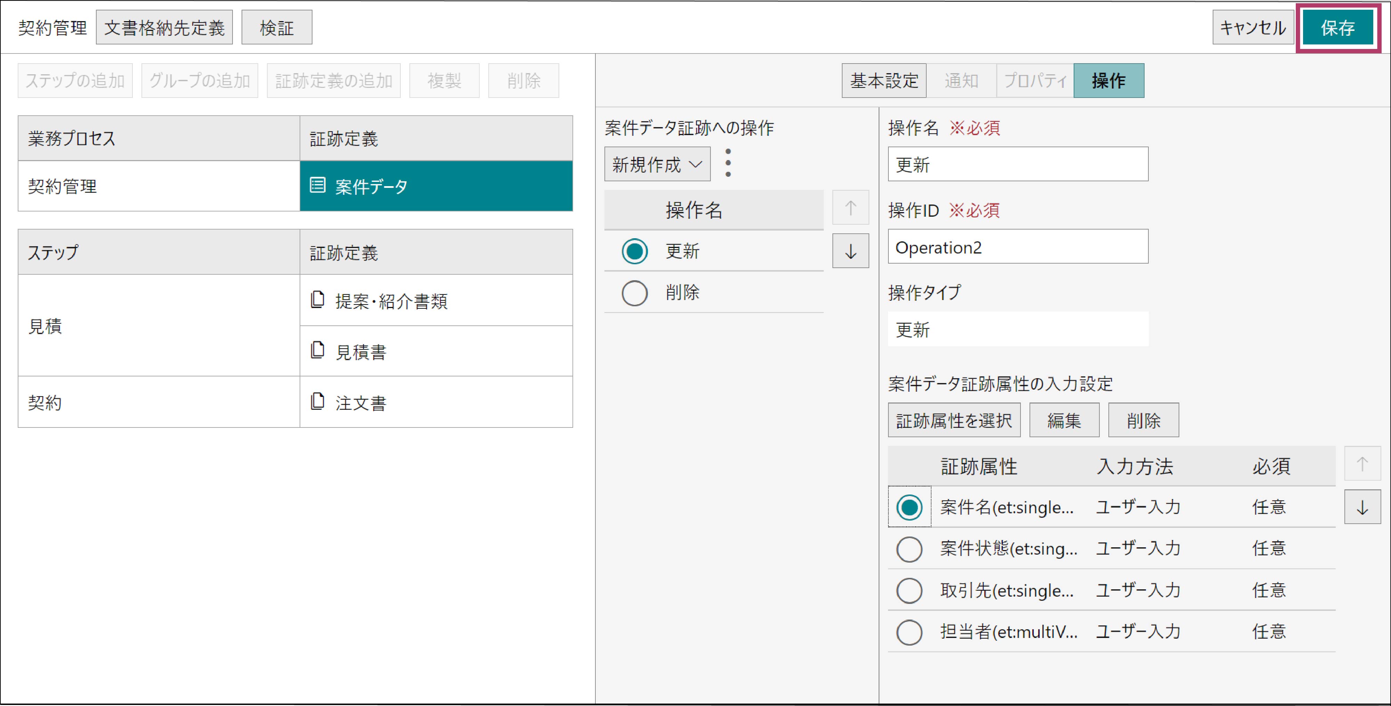
Task: Click 任意 in 担当者 row
Action: [x=1269, y=632]
